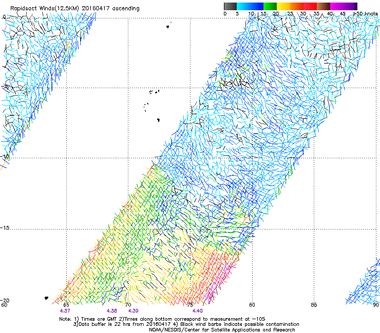Click the map title 'Winds(12.5KM) 20160417 ascending'

tap(89, 9)
